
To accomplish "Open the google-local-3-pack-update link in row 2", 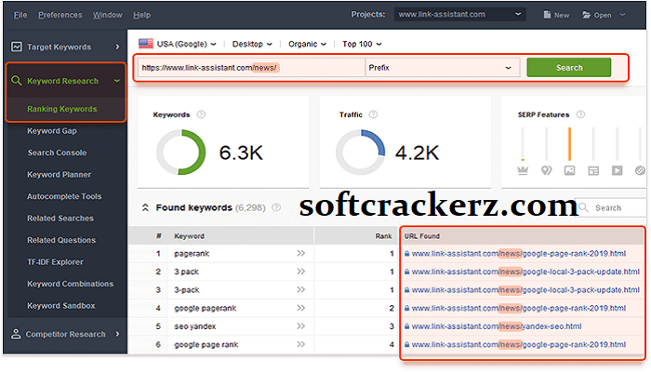I will [525, 272].
